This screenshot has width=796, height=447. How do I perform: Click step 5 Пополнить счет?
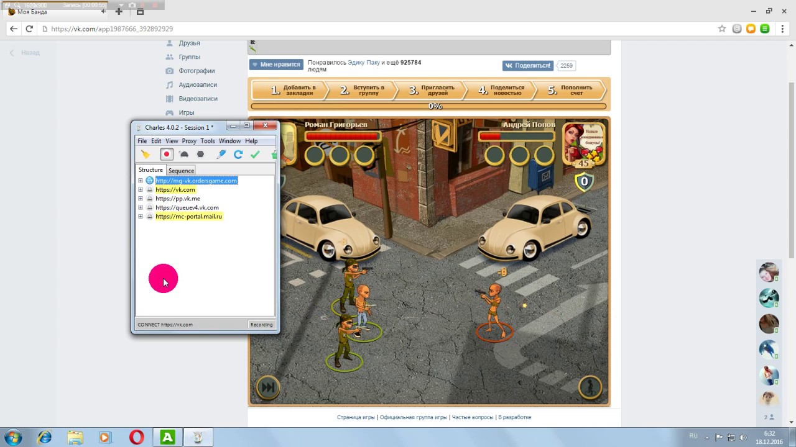[571, 90]
